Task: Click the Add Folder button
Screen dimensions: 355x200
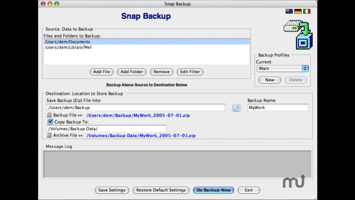Action: point(131,72)
